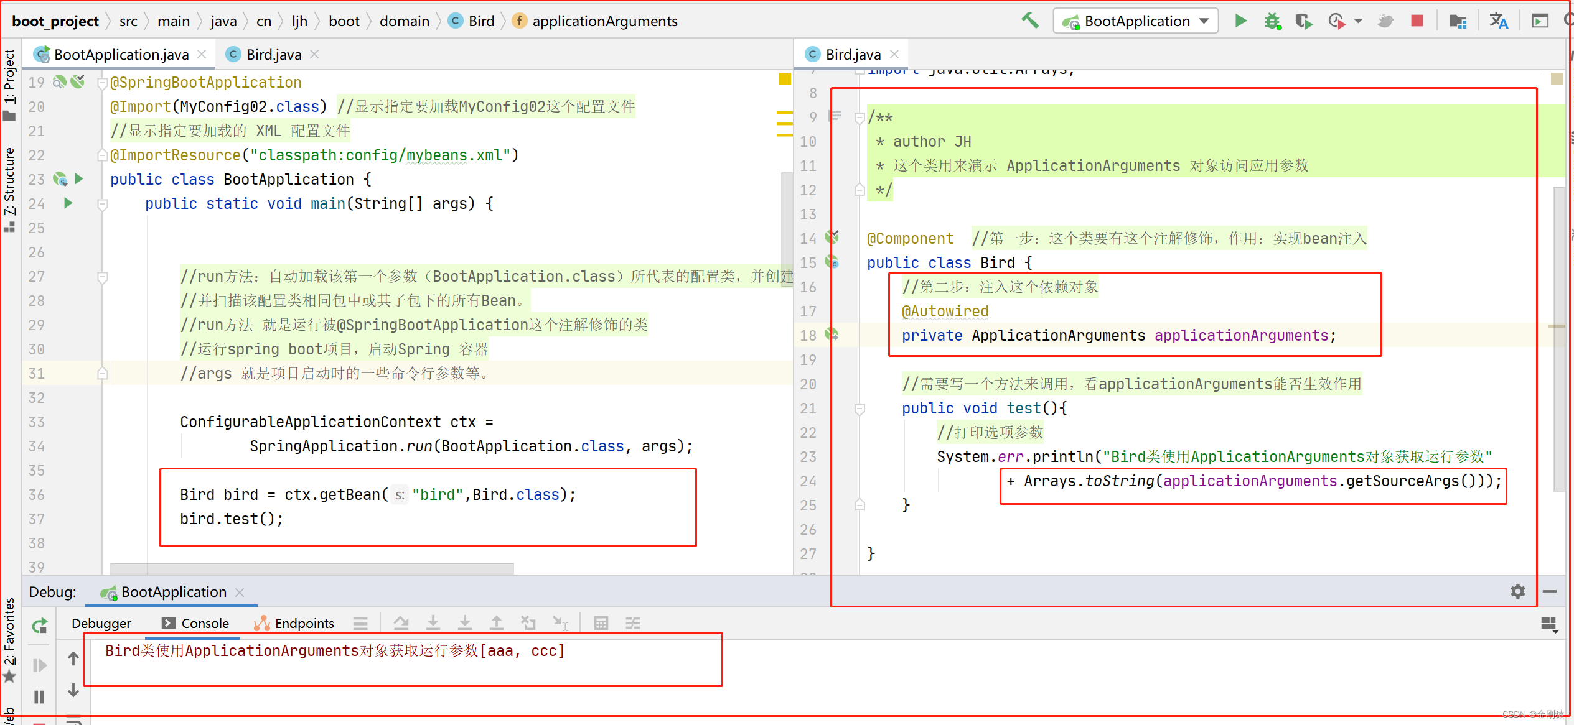The width and height of the screenshot is (1574, 725).
Task: Close the BootApplication.java editor tab
Action: tap(202, 55)
